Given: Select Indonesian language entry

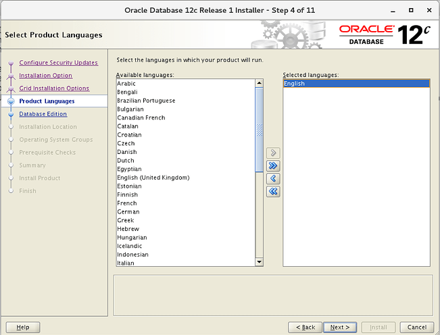Looking at the screenshot, I should [186, 255].
